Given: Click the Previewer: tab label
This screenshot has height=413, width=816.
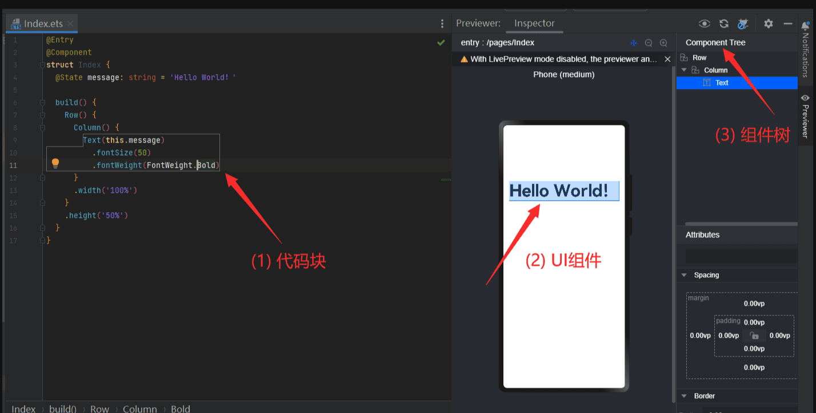Looking at the screenshot, I should coord(478,23).
